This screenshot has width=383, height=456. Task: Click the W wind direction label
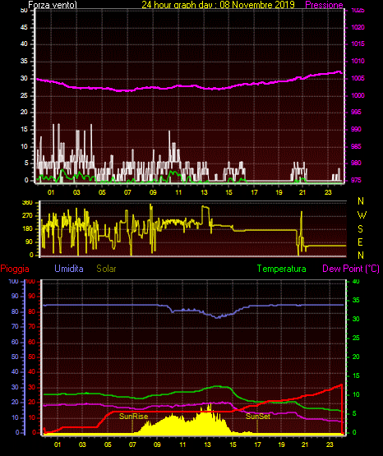pos(362,215)
